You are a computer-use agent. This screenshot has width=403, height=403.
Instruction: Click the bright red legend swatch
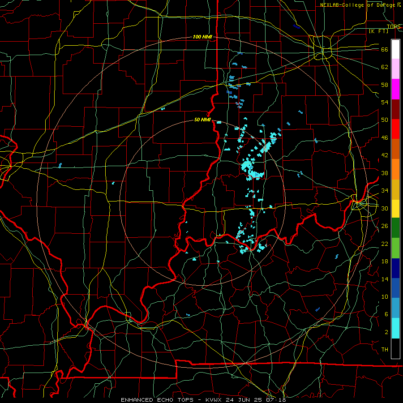pyautogui.click(x=395, y=129)
